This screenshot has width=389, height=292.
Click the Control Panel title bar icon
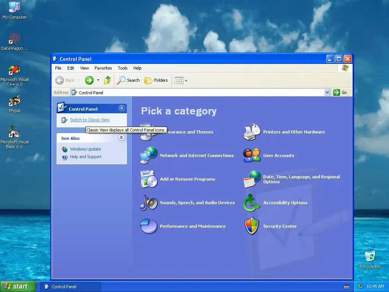click(55, 59)
